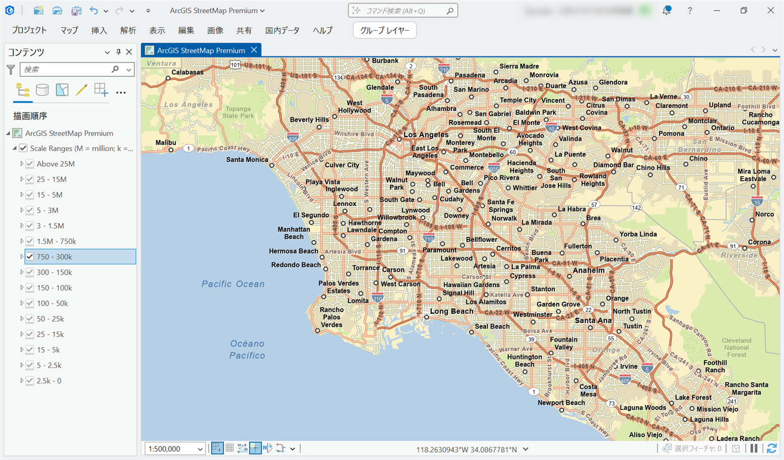
Task: Collapse the ArcGIS StreetMap Premium map tree
Action: pyautogui.click(x=8, y=133)
